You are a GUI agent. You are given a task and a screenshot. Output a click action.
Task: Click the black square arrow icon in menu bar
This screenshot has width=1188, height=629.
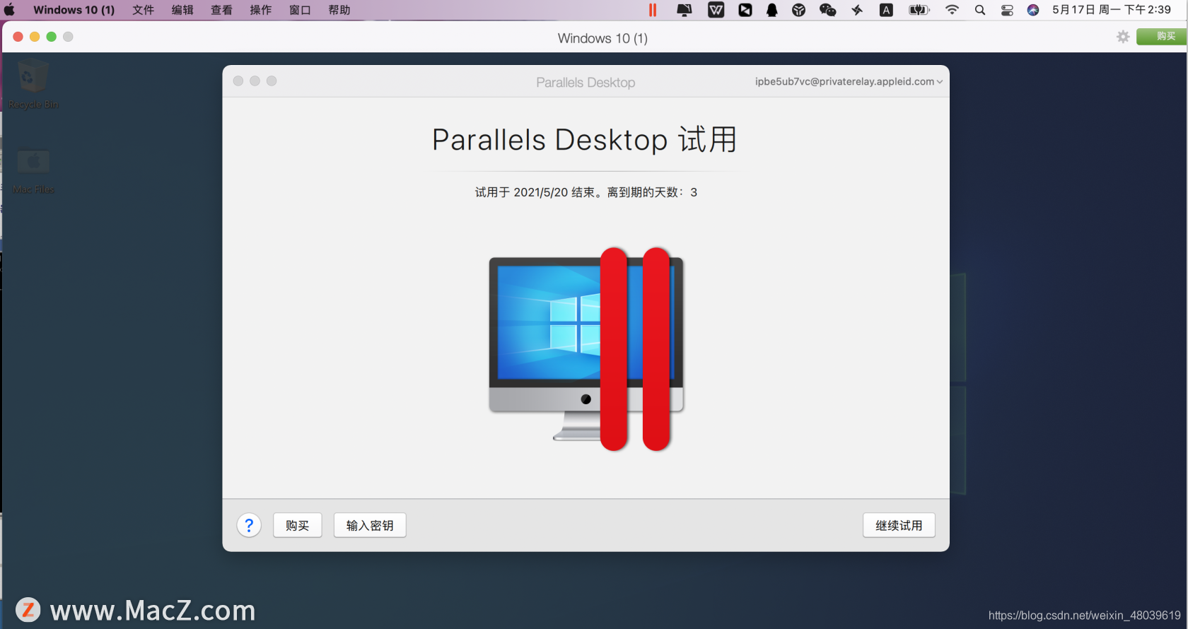(745, 10)
